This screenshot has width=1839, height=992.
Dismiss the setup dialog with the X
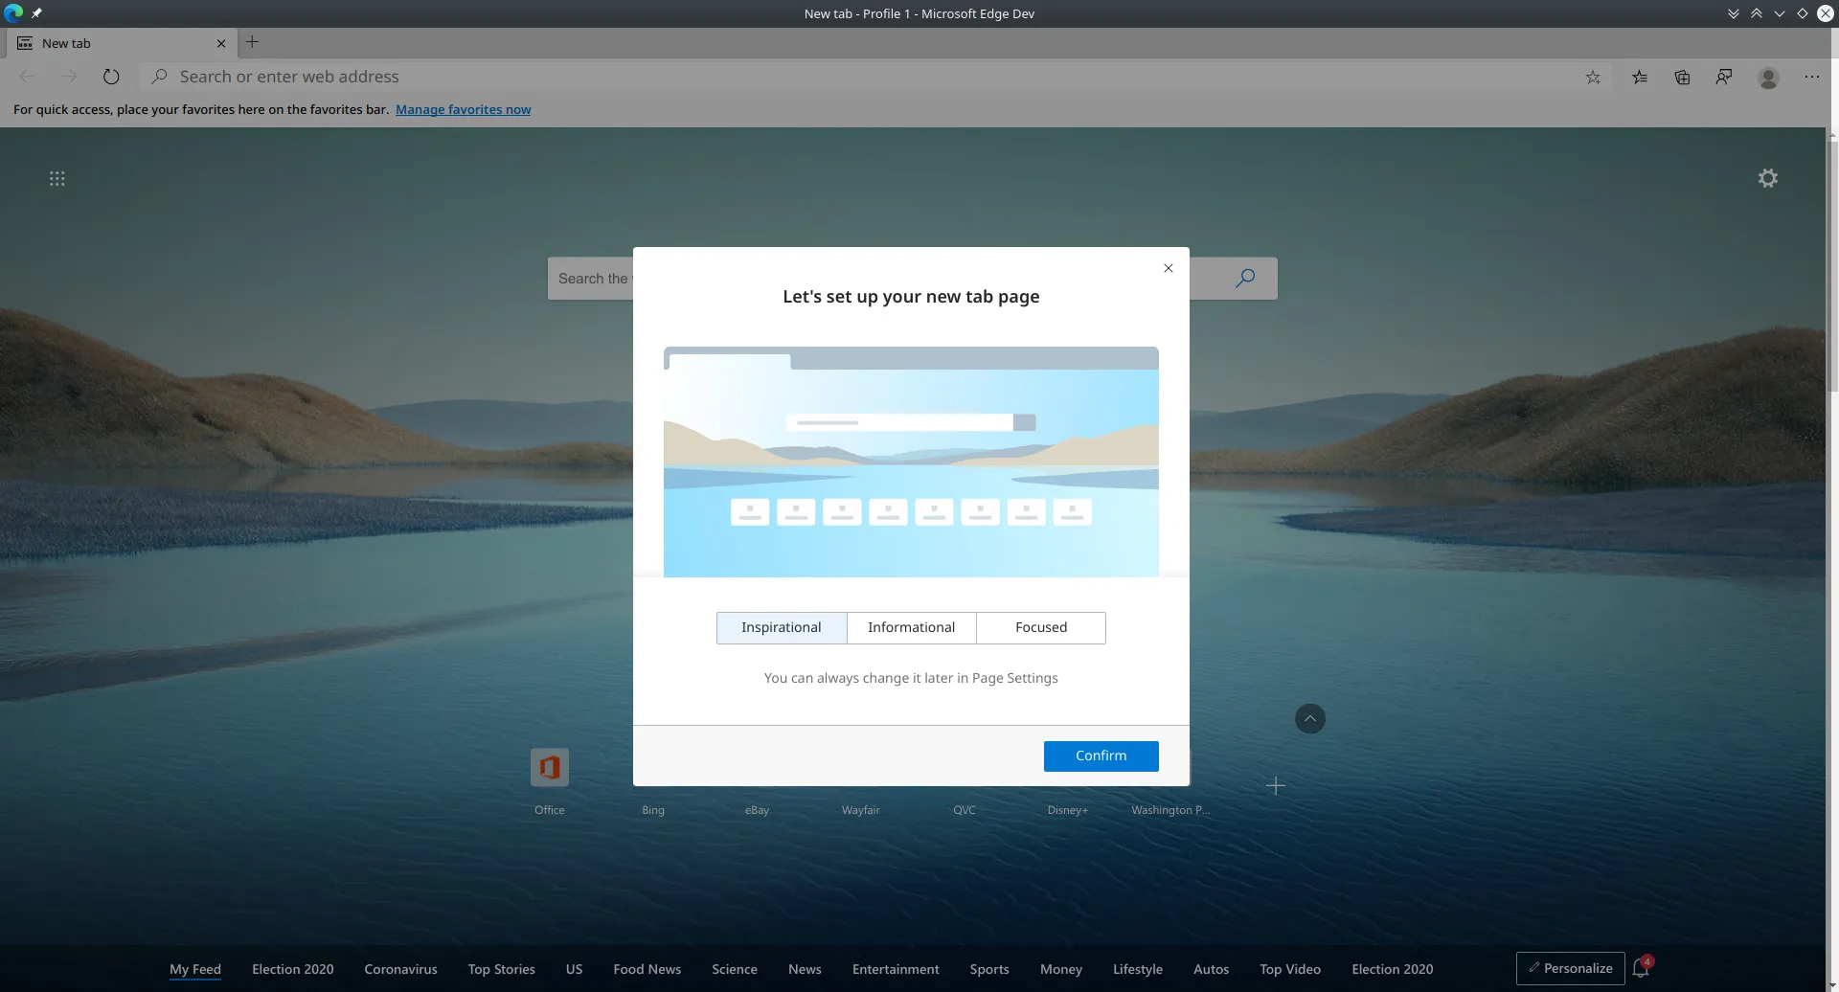1168,268
